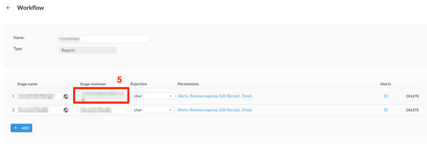
Task: Edit the stage name field in row 2
Action: (x=40, y=110)
